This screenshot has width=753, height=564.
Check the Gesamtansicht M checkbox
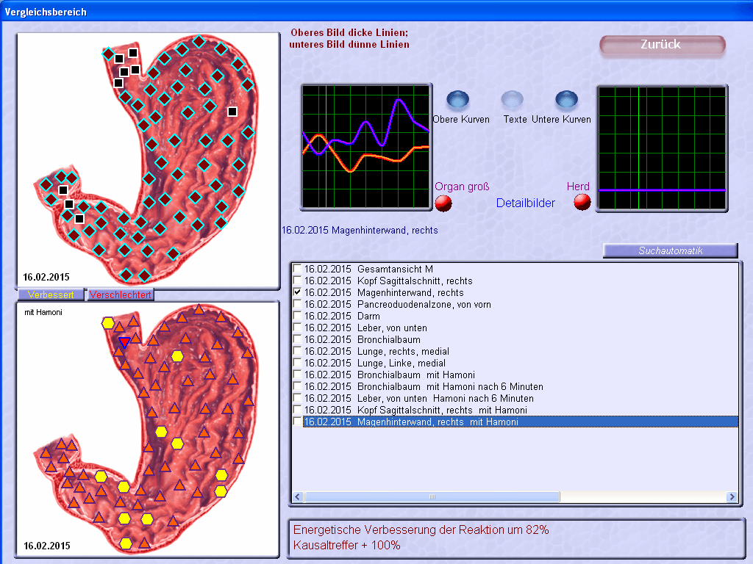pyautogui.click(x=297, y=269)
